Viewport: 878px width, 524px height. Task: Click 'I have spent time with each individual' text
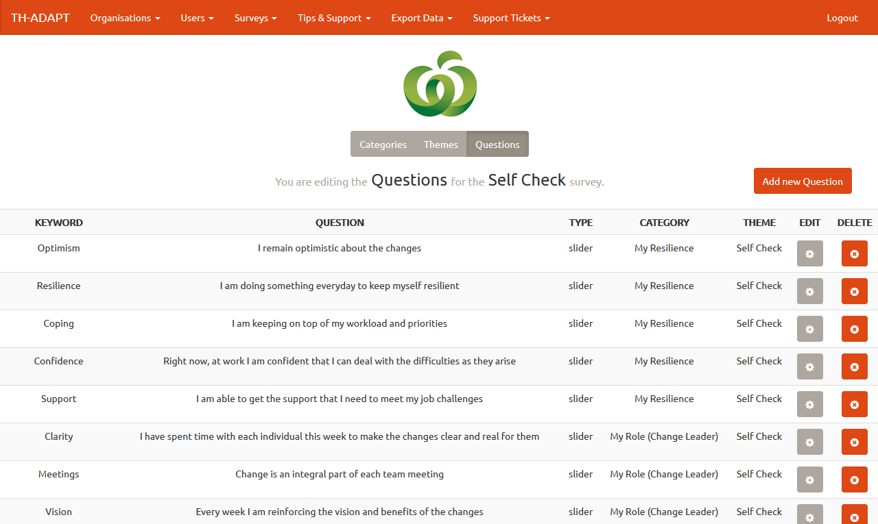click(340, 436)
